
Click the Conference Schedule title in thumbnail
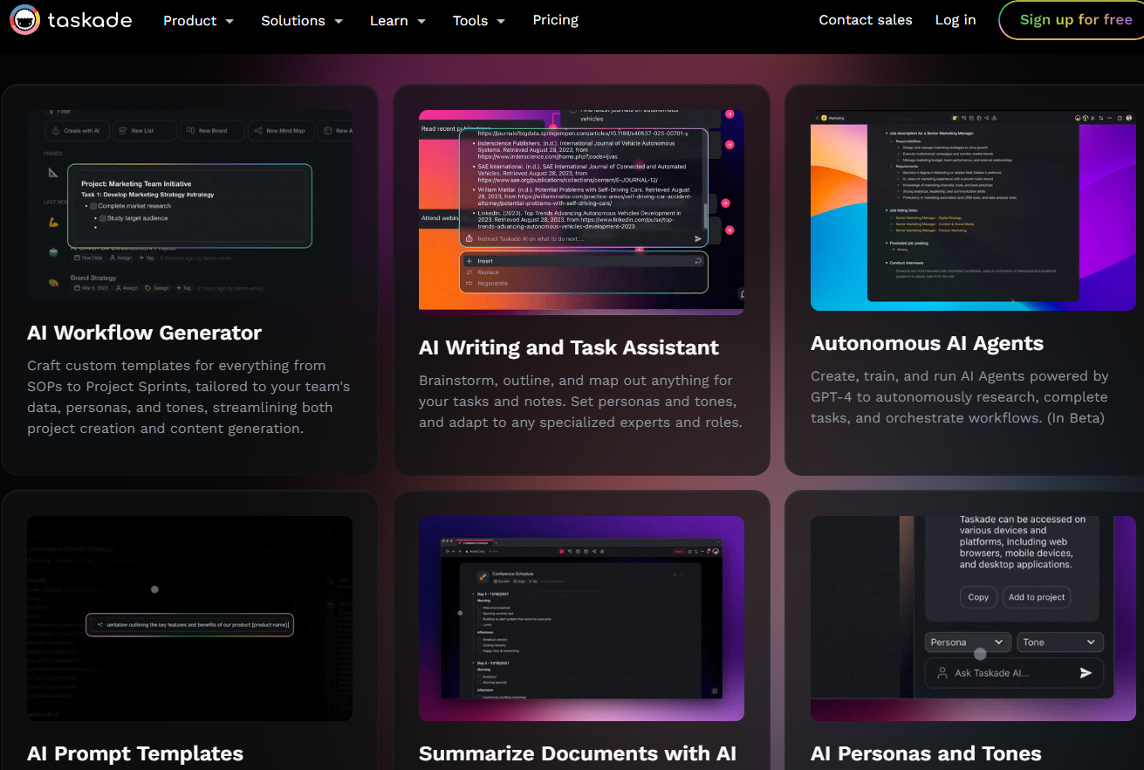pyautogui.click(x=512, y=574)
